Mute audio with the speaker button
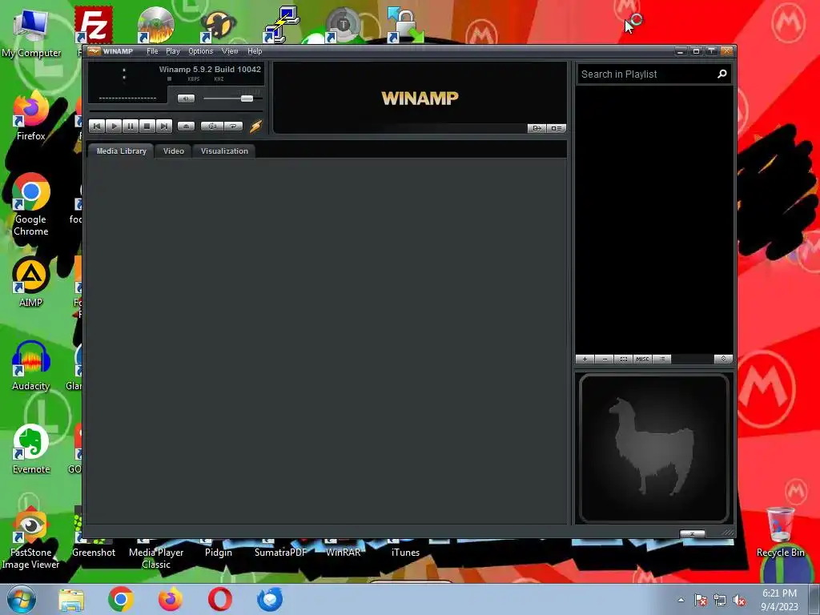Image resolution: width=820 pixels, height=615 pixels. pyautogui.click(x=186, y=98)
